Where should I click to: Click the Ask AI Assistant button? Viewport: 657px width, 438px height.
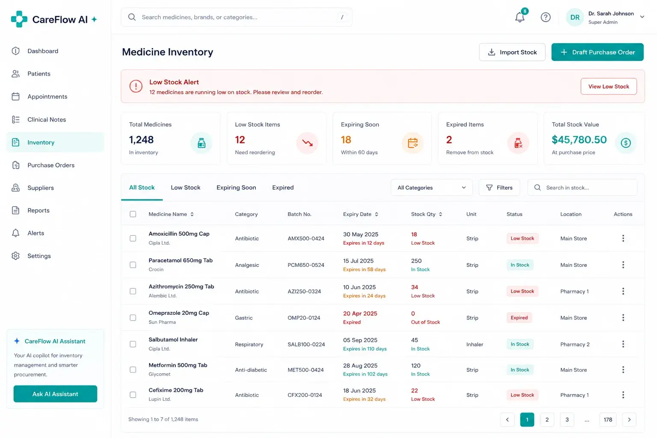[x=55, y=394]
